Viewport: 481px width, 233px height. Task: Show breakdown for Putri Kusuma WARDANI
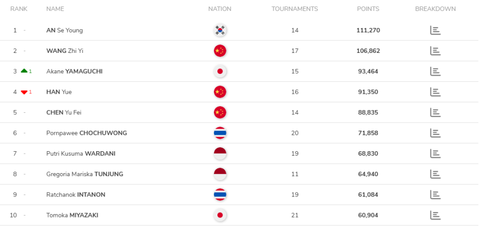pos(435,154)
